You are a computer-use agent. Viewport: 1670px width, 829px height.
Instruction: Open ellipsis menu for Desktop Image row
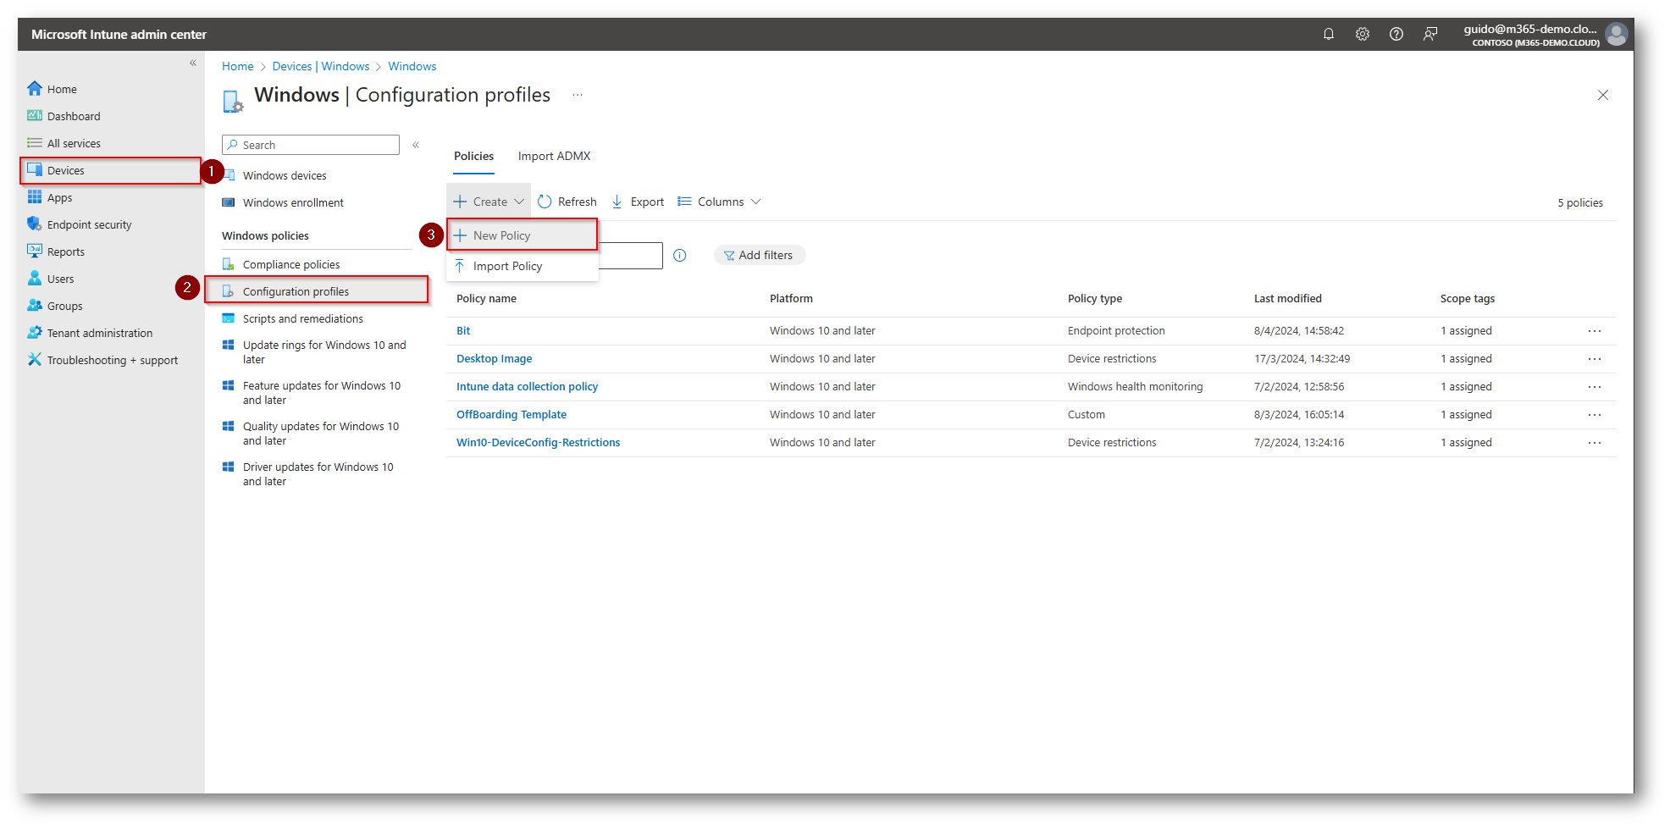coord(1595,358)
